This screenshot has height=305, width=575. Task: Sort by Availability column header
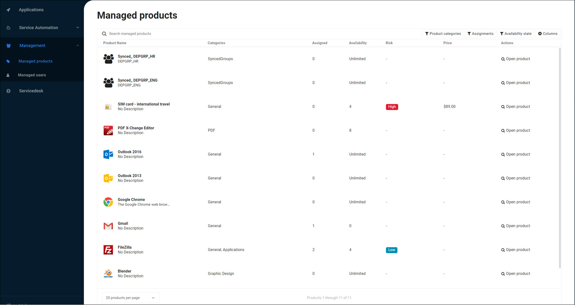click(x=358, y=43)
